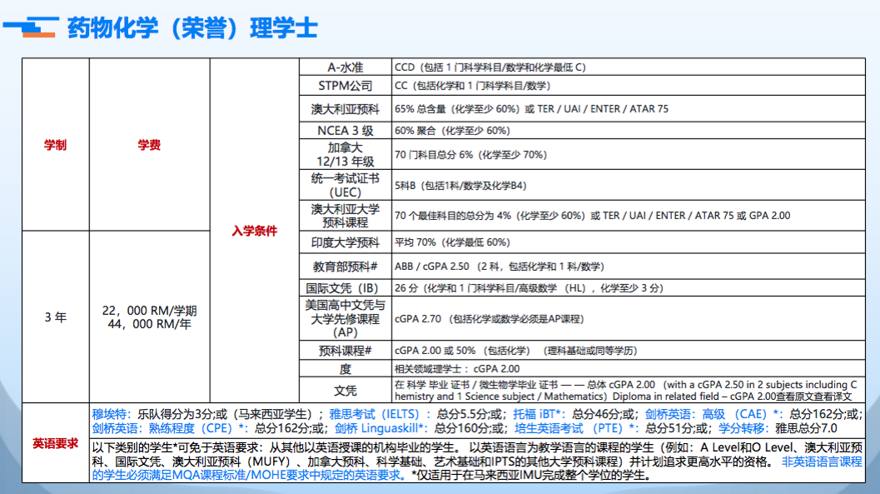Select the red 入学条件 label
Viewport: 880px width, 494px height.
coord(254,231)
